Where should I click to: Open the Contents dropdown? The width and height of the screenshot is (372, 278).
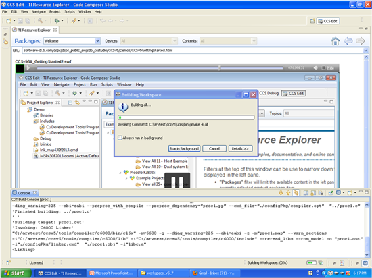coord(254,41)
